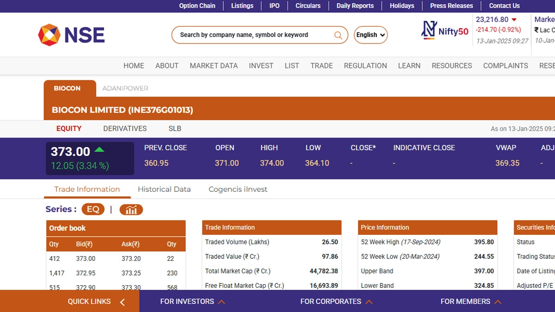
Task: Select the SLB tab
Action: click(175, 128)
